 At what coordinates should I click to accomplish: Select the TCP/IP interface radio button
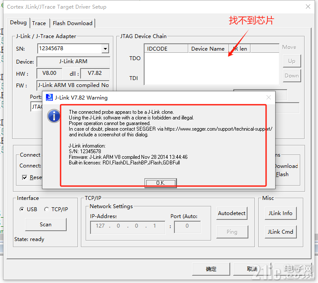pyautogui.click(x=46, y=209)
